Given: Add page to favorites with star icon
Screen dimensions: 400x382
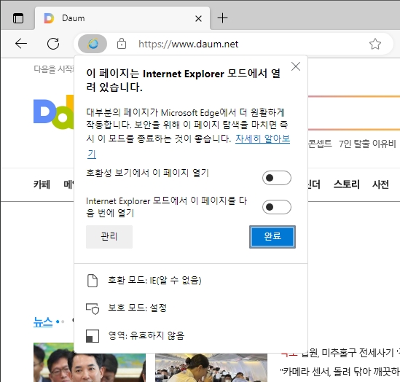Looking at the screenshot, I should 375,44.
